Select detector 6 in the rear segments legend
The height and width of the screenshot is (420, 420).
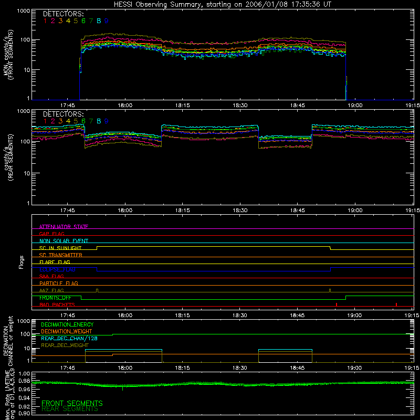[83, 121]
